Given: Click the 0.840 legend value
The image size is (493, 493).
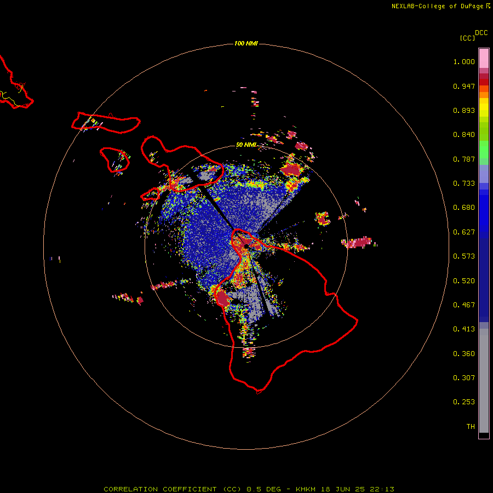Looking at the screenshot, I should [464, 135].
